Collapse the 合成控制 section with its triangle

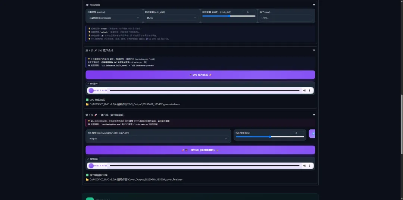coord(314,5)
